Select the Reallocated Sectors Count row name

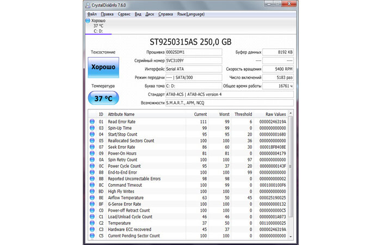(x=131, y=140)
